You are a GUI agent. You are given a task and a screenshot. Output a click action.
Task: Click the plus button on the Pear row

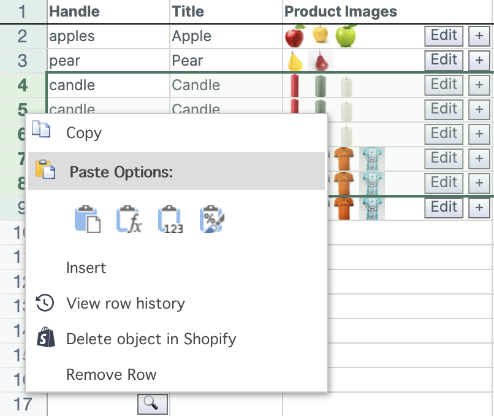[x=479, y=60]
